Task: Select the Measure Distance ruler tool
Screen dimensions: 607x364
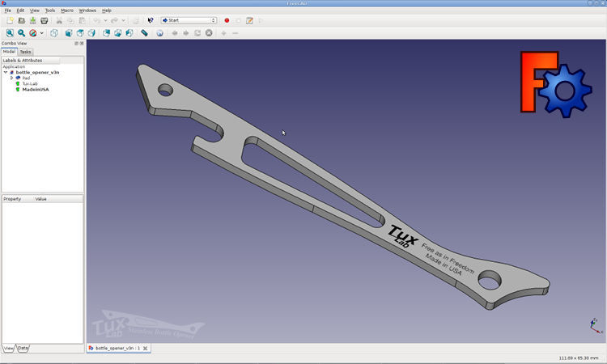Action: (144, 33)
